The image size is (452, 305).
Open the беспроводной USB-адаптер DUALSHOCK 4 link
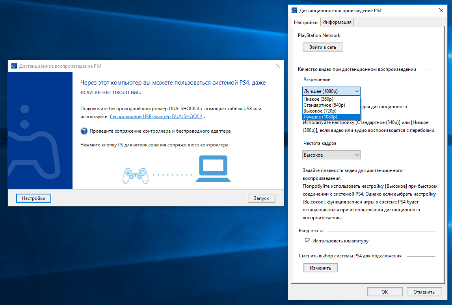[x=156, y=116]
